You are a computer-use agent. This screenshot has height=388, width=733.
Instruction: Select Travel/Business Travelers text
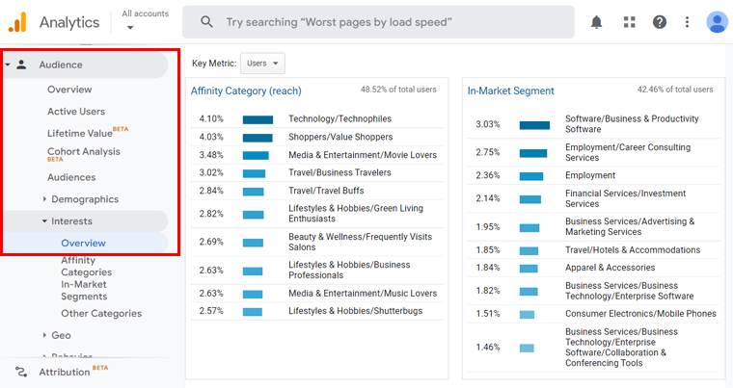pyautogui.click(x=339, y=172)
